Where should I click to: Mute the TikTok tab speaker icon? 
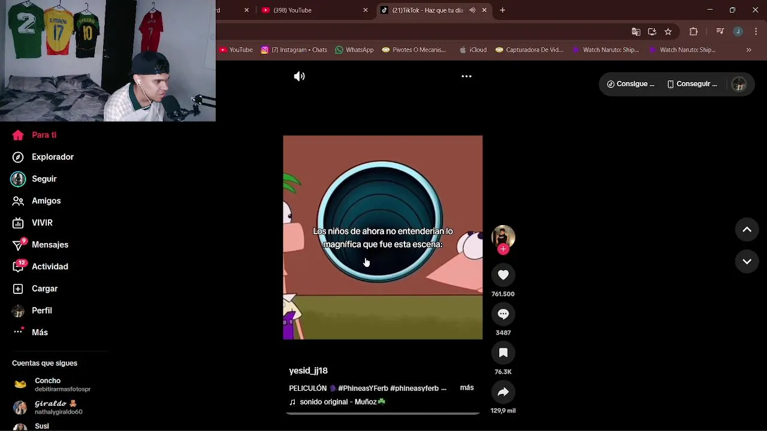coord(472,10)
